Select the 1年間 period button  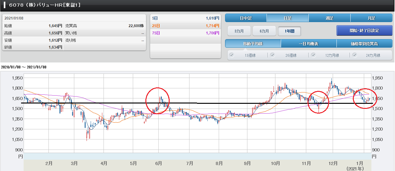click(x=289, y=31)
